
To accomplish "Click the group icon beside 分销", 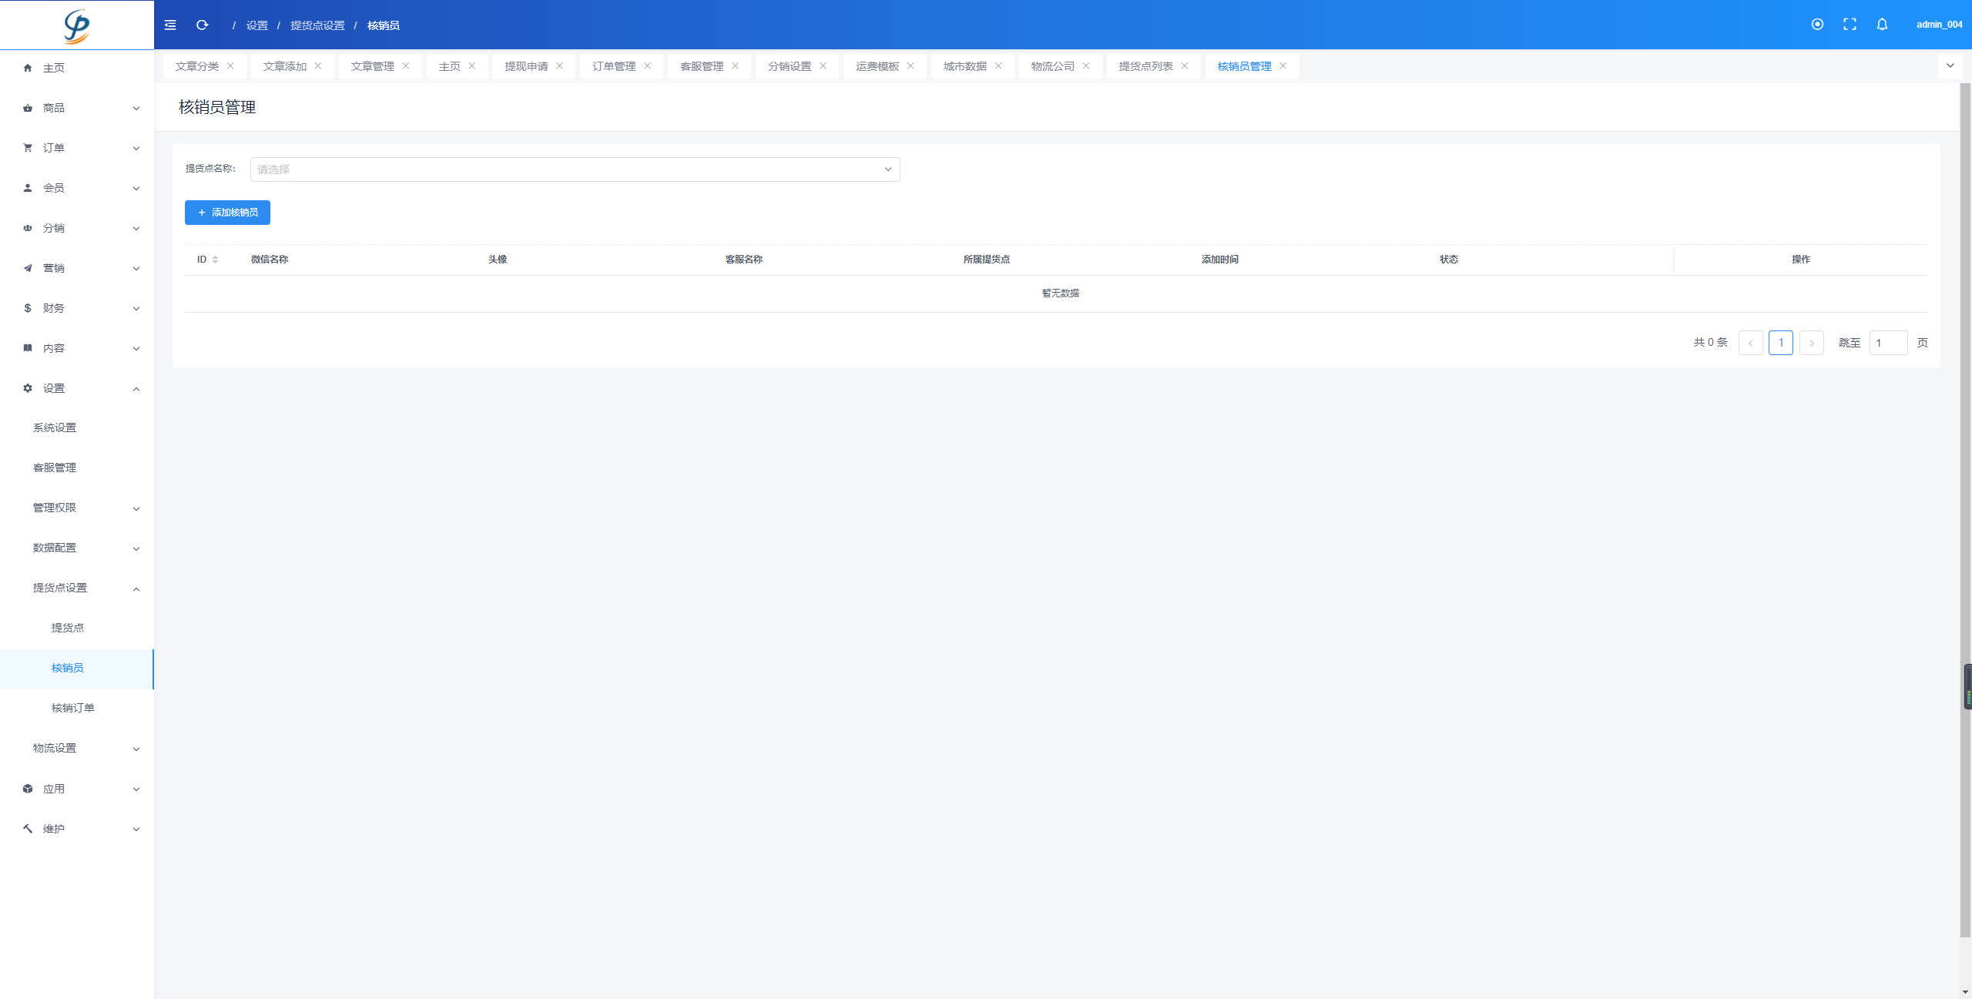I will tap(28, 228).
